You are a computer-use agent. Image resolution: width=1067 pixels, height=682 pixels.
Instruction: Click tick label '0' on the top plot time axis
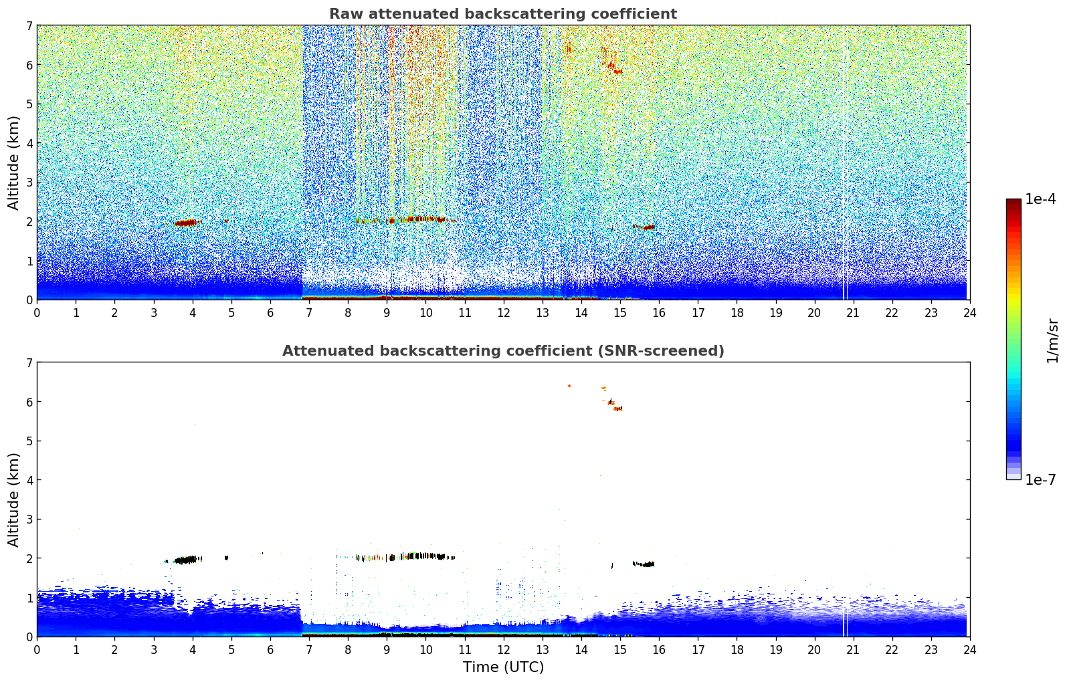[x=37, y=313]
